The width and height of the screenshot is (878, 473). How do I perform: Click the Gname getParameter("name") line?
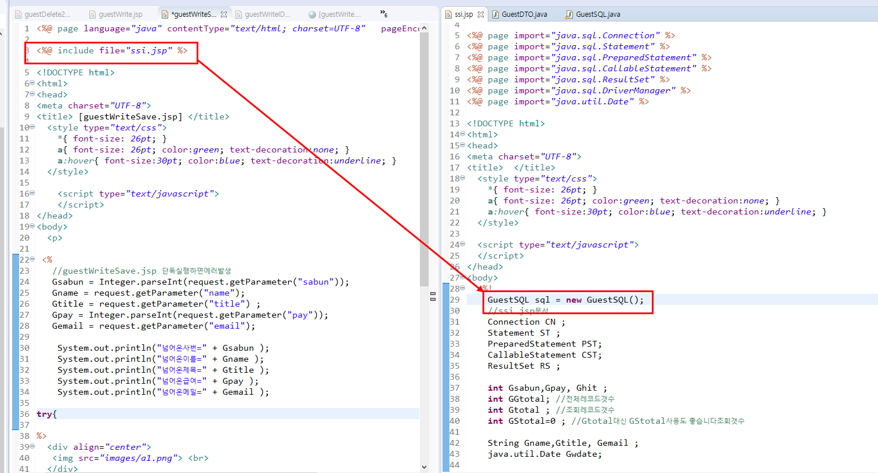click(x=148, y=293)
